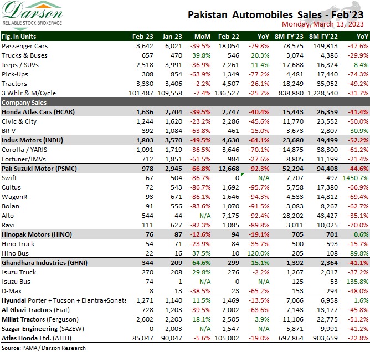Select the 'Swift' row label

pyautogui.click(x=9, y=178)
